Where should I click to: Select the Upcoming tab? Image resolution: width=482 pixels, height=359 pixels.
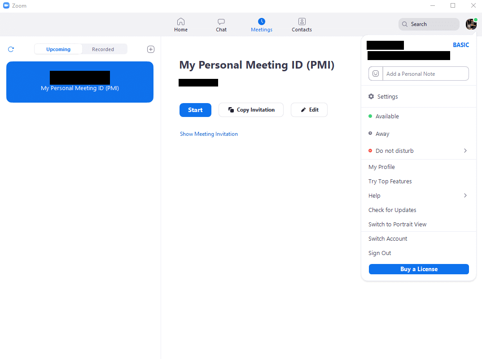coord(58,49)
